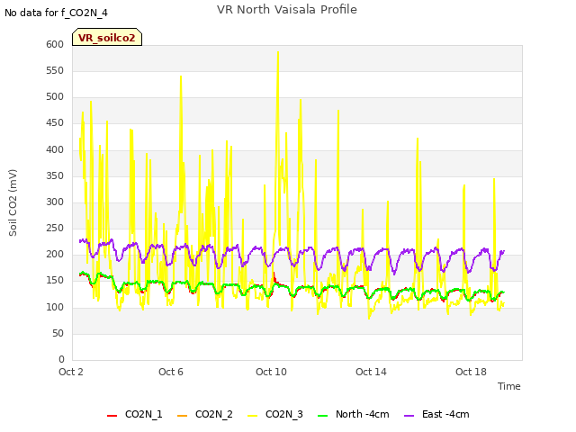Click the Oct 18 x-axis tick label
The height and width of the screenshot is (432, 576).
(x=471, y=372)
